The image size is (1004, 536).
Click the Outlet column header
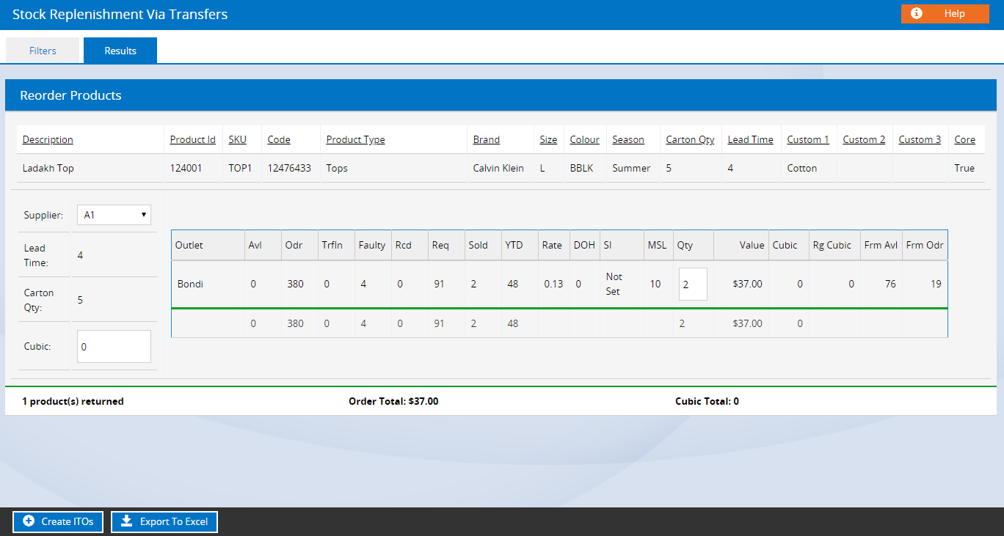[189, 245]
